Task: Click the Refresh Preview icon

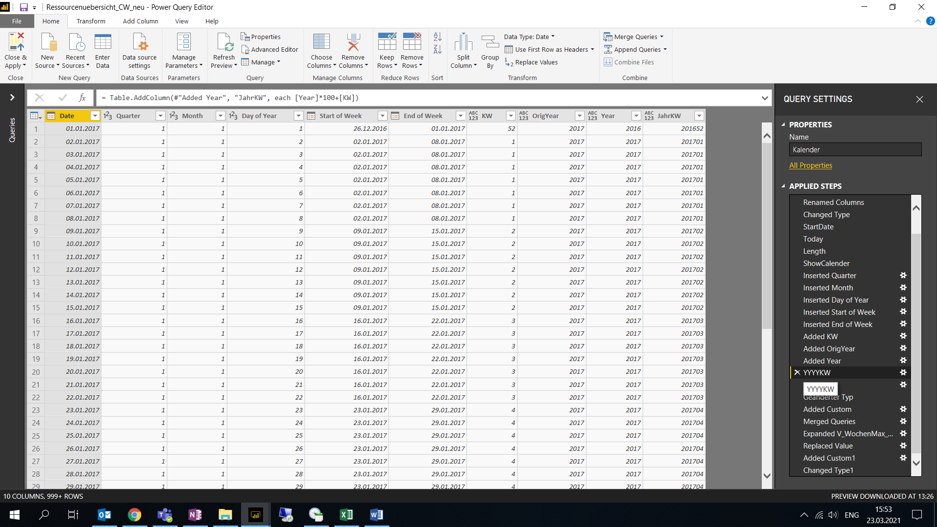Action: tap(224, 42)
